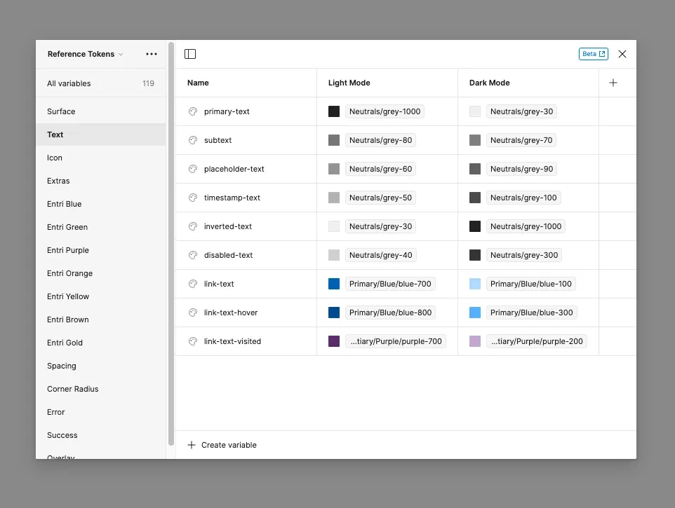This screenshot has width=675, height=508.
Task: Open the Extras group
Action: [x=101, y=181]
